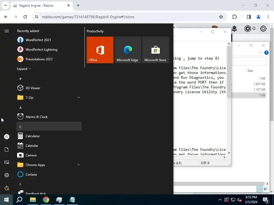274x205 pixels.
Task: View site information icon
Action: pos(36,17)
